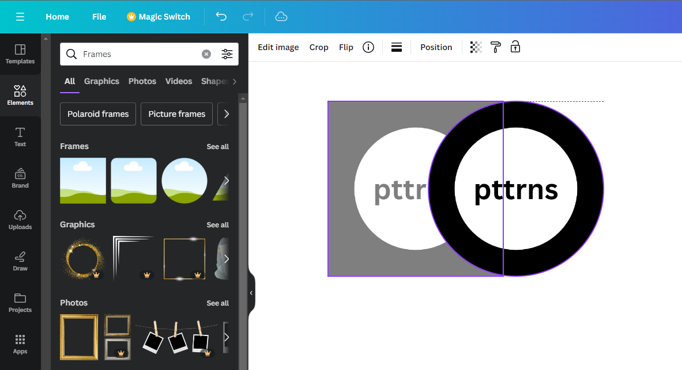Image resolution: width=682 pixels, height=370 pixels.
Task: Open the transparency checkerboard icon
Action: [x=476, y=47]
